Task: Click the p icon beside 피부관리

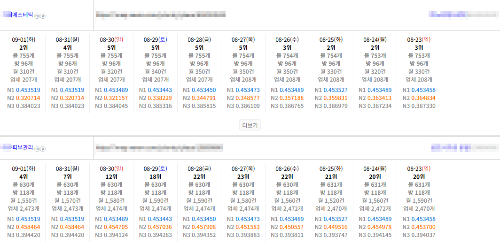Action: click(43, 149)
